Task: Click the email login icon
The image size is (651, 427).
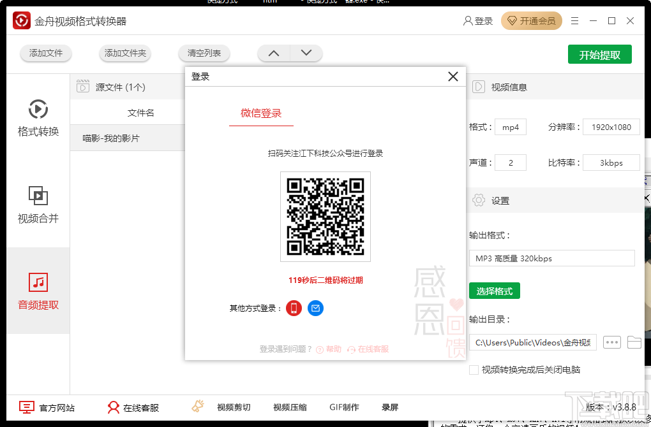Action: [x=315, y=308]
